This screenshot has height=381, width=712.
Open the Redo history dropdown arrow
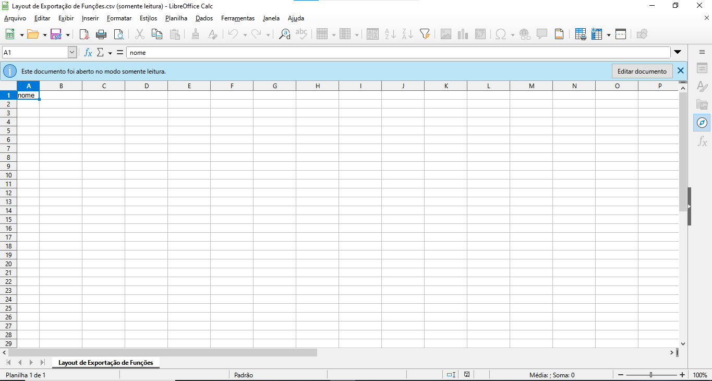tap(268, 35)
